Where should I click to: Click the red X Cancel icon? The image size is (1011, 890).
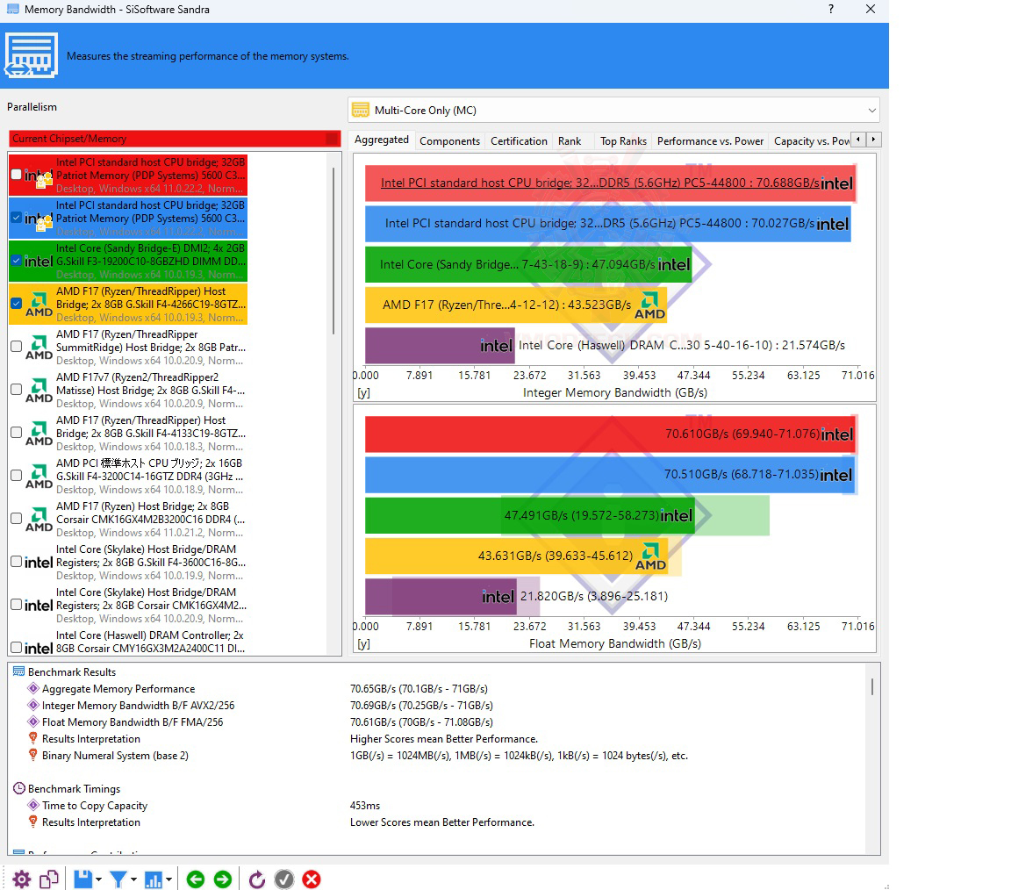312,879
